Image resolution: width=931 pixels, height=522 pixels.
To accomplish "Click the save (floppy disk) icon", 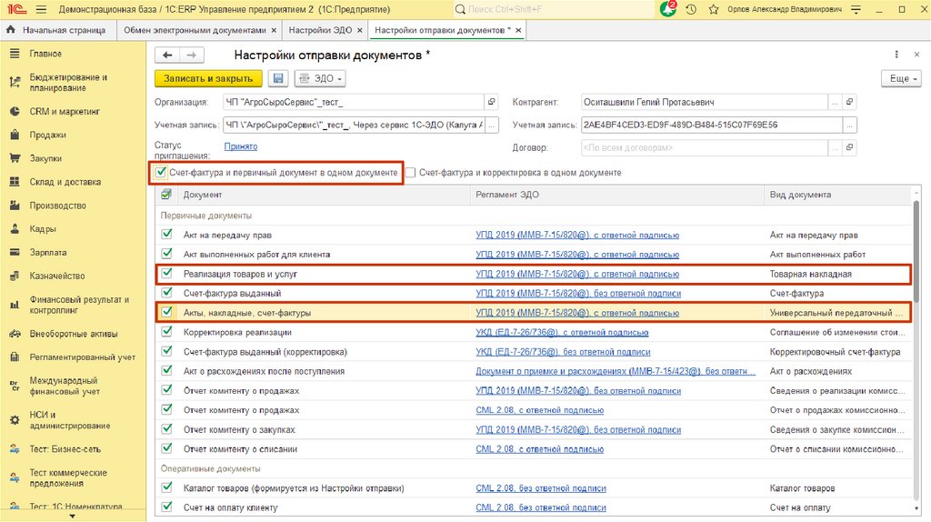I will point(278,79).
